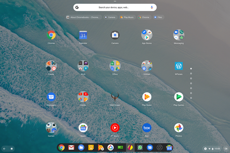Switch to the seventh launcher page dot
This screenshot has height=153, width=230.
[x=191, y=98]
